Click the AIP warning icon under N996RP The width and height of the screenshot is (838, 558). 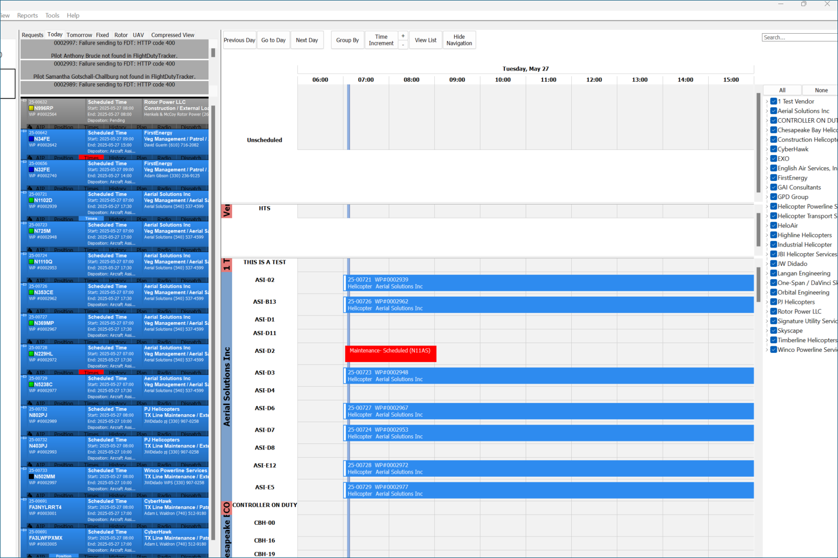pos(30,127)
